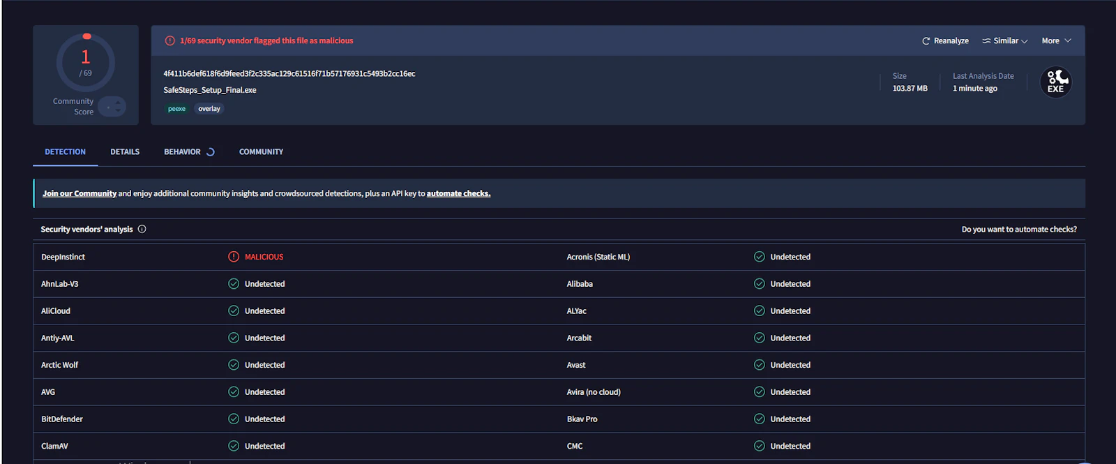The image size is (1116, 464).
Task: Click the Reanalyze refresh icon
Action: [x=926, y=41]
